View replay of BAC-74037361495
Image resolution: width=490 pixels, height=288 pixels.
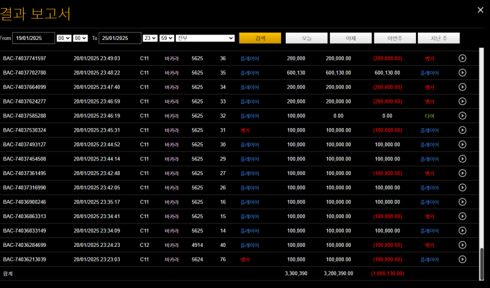coord(462,173)
